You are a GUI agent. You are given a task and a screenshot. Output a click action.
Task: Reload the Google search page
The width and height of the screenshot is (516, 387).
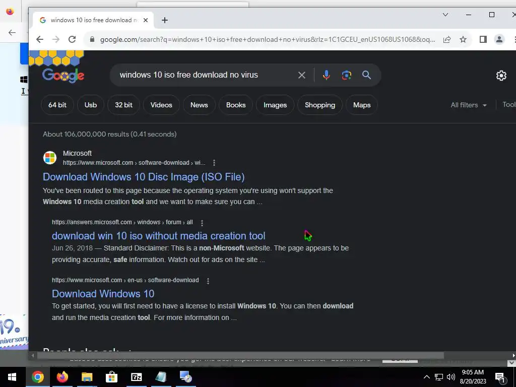[72, 39]
